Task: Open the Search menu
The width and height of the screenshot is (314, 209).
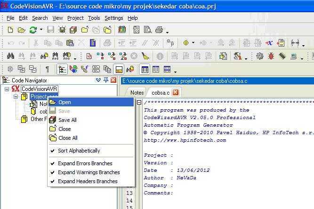Action: coord(40,18)
